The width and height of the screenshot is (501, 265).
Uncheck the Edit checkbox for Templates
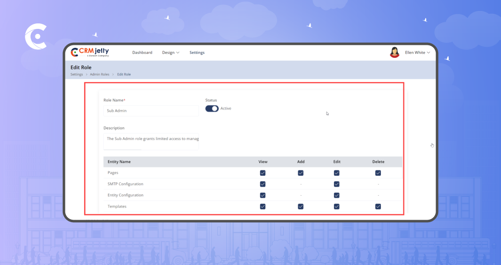[x=336, y=206]
